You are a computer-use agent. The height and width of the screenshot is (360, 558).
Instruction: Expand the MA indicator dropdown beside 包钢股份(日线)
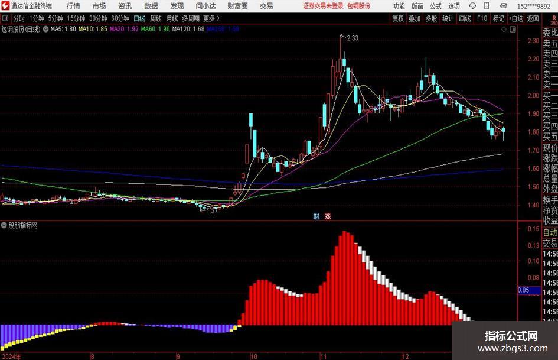pyautogui.click(x=45, y=29)
